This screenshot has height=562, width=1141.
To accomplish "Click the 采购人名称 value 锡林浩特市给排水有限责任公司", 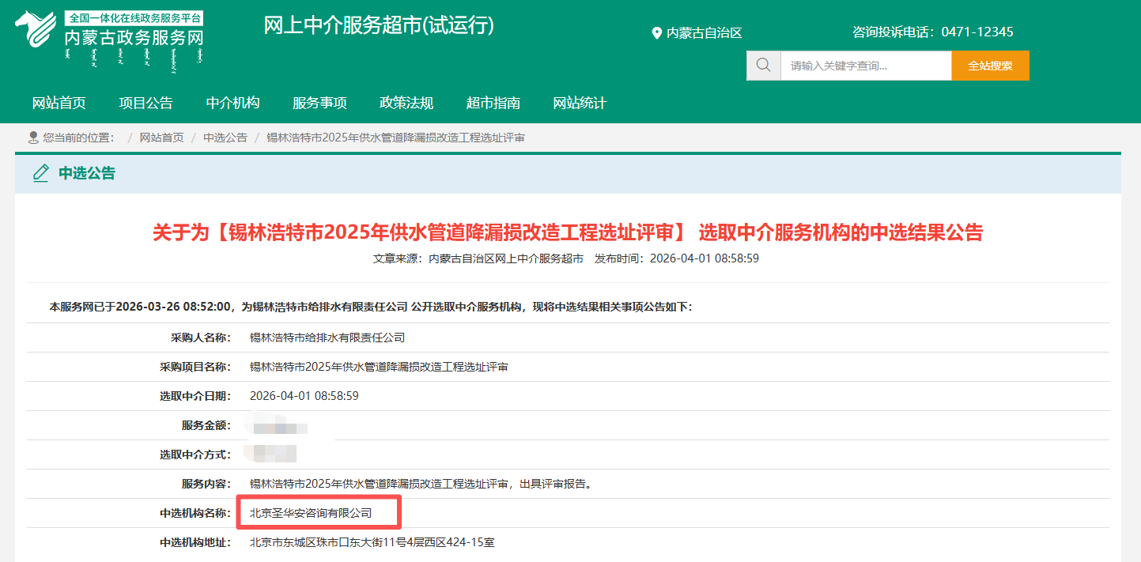I will (327, 338).
